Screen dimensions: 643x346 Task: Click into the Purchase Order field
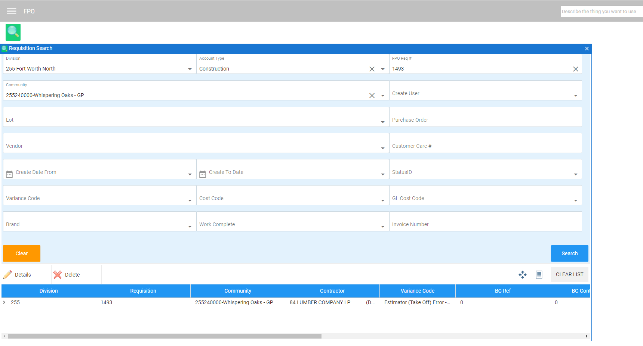click(485, 120)
